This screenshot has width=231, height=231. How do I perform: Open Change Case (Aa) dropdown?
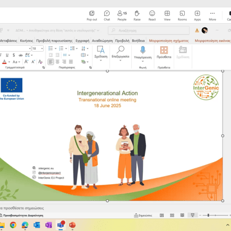tap(16, 62)
